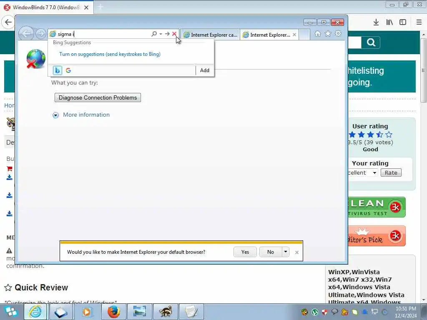The height and width of the screenshot is (320, 427).
Task: Select the Google search provider icon
Action: [68, 70]
